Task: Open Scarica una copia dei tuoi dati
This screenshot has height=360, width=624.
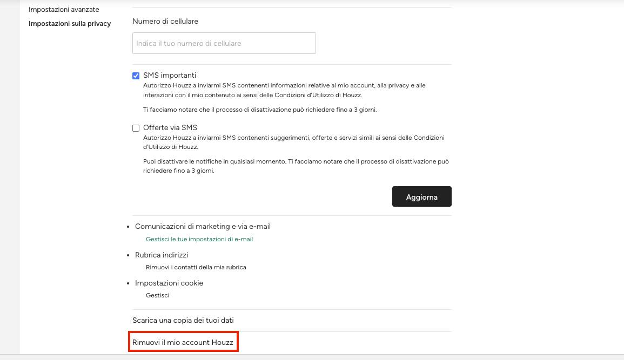Action: point(183,320)
